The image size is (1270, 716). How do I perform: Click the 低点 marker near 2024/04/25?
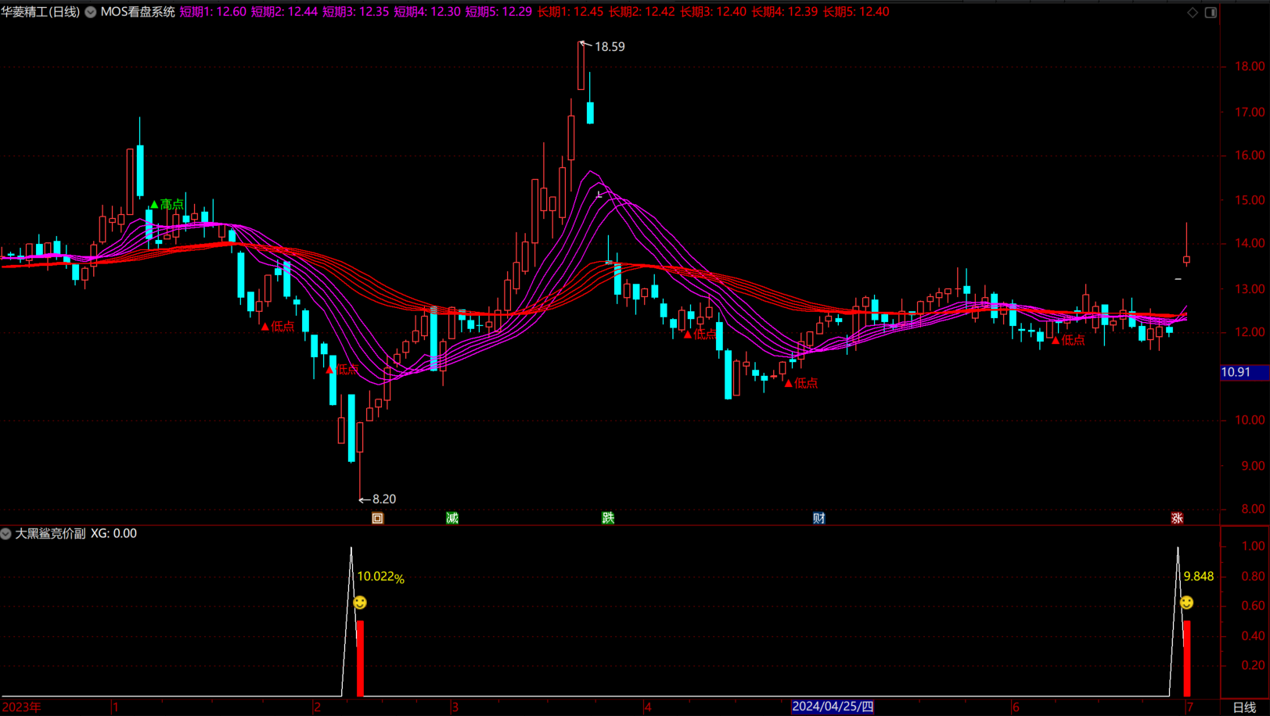(800, 383)
